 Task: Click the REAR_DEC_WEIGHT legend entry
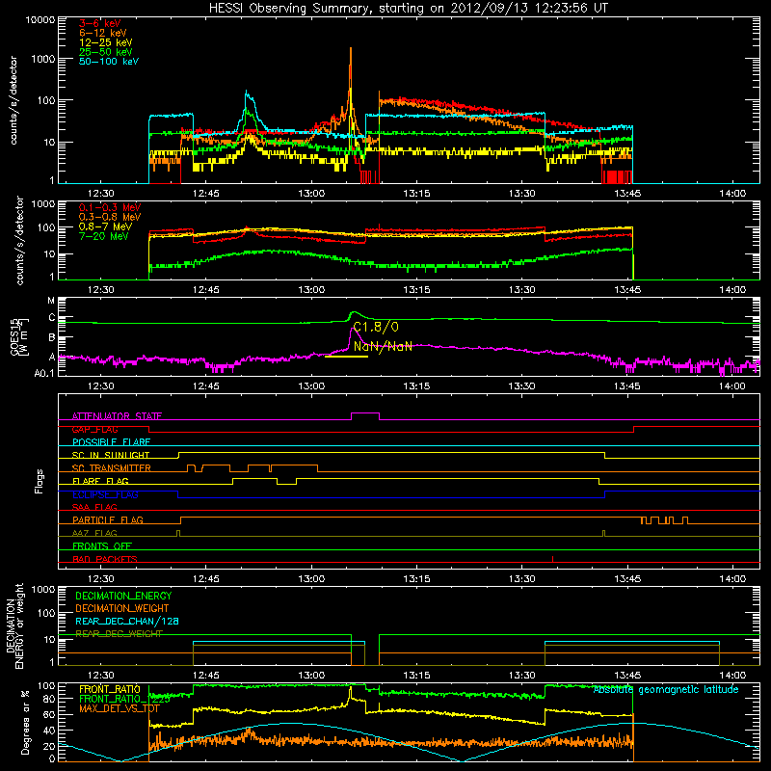point(119,634)
